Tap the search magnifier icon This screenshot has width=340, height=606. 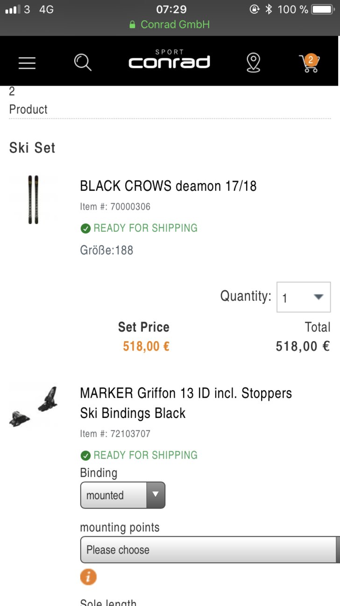point(83,62)
